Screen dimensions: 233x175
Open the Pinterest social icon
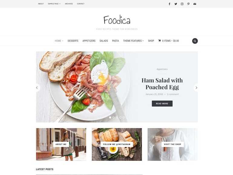point(189,4)
